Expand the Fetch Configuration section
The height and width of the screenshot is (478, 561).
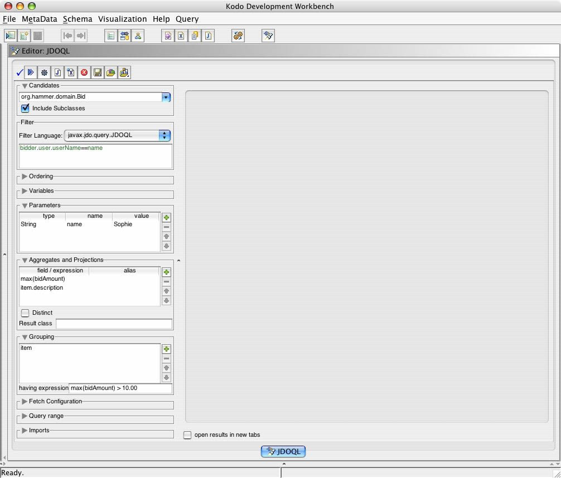click(25, 401)
